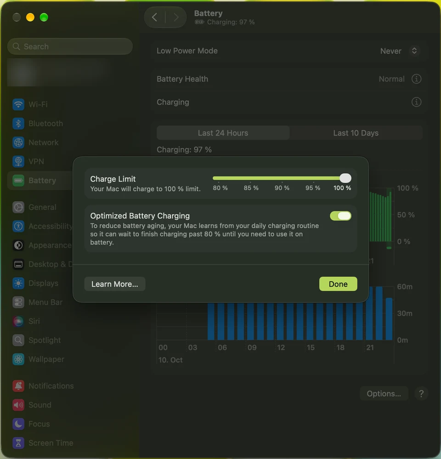Switch to Last 24 Hours tab
Screen dimensions: 441x459
pyautogui.click(x=223, y=133)
